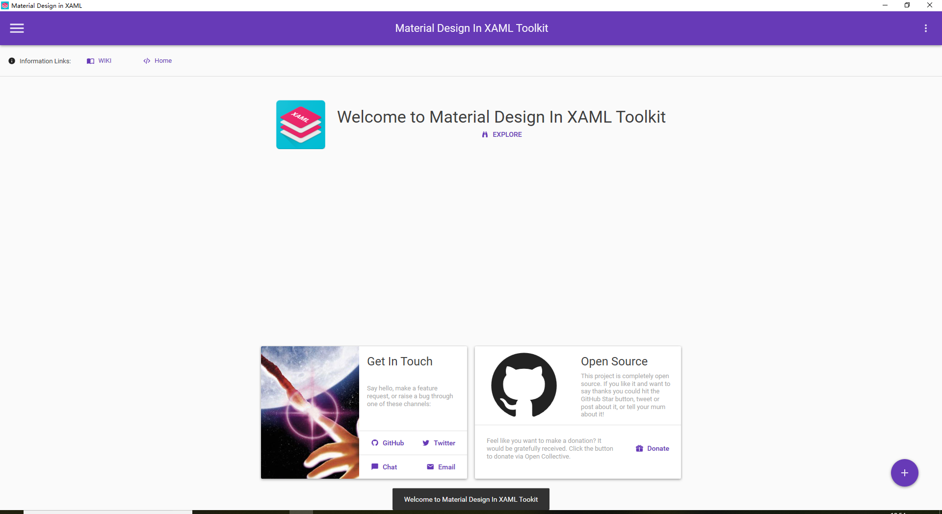This screenshot has width=942, height=514.
Task: Click the 'This project is completely open' paragraph
Action: coord(626,395)
